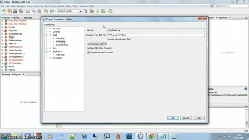Viewport: 249px width, 140px height.
Task: Click the JAR File path field
Action: click(156, 30)
